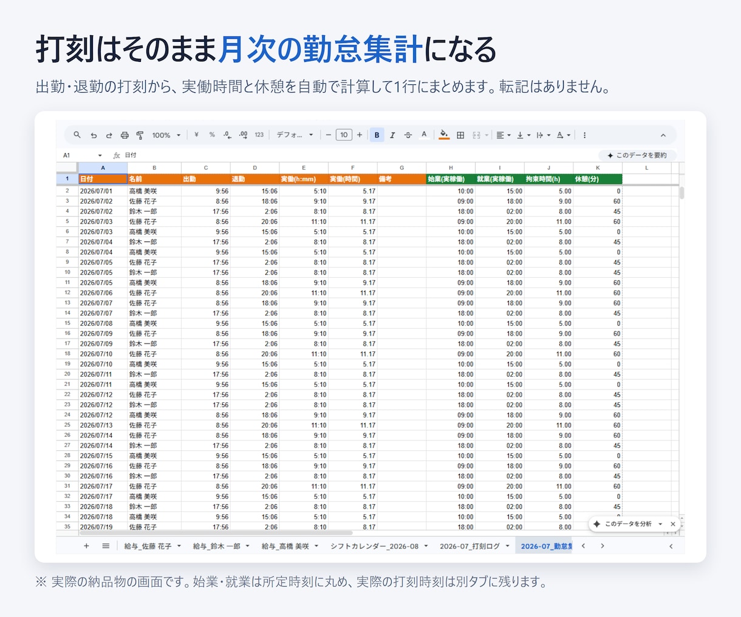The height and width of the screenshot is (617, 741).
Task: Open the toolbar's three-dot more menu
Action: pyautogui.click(x=584, y=135)
